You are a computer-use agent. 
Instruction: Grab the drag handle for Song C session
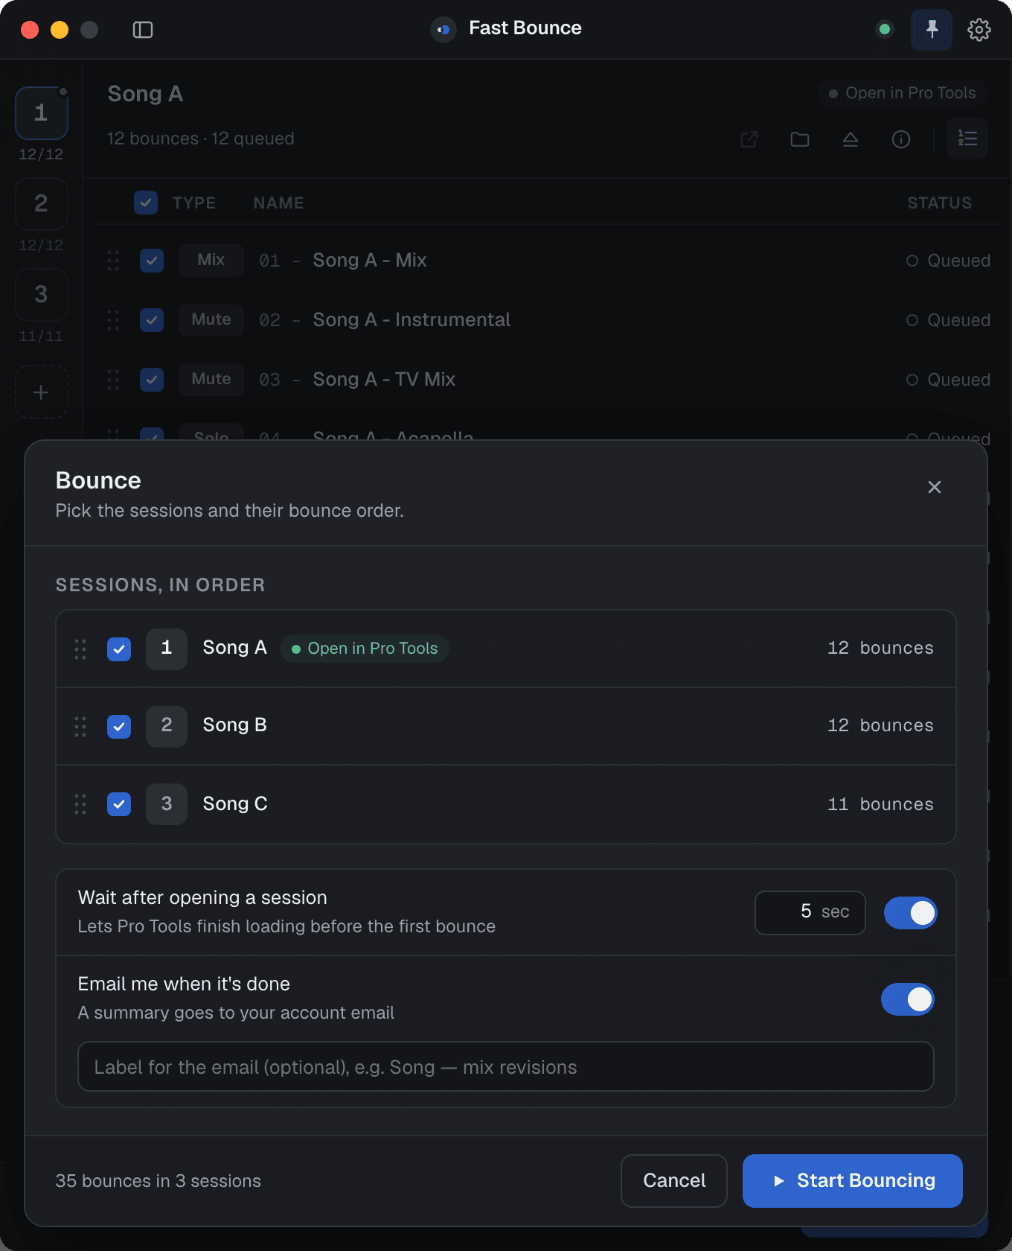[80, 804]
